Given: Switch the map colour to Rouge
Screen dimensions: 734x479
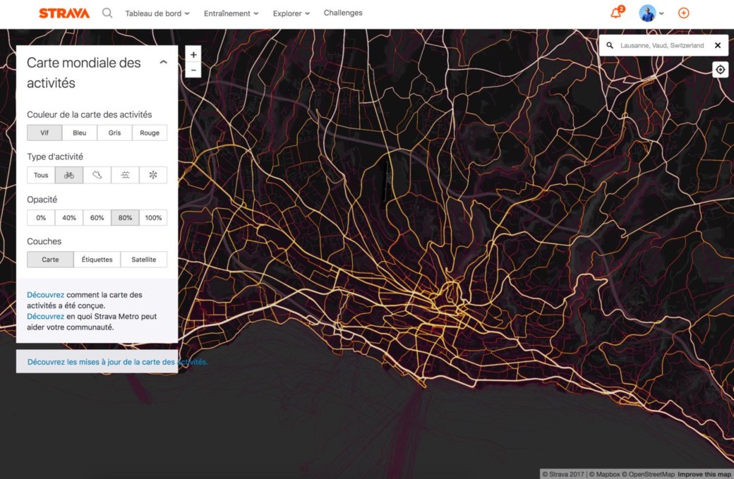Looking at the screenshot, I should point(149,132).
